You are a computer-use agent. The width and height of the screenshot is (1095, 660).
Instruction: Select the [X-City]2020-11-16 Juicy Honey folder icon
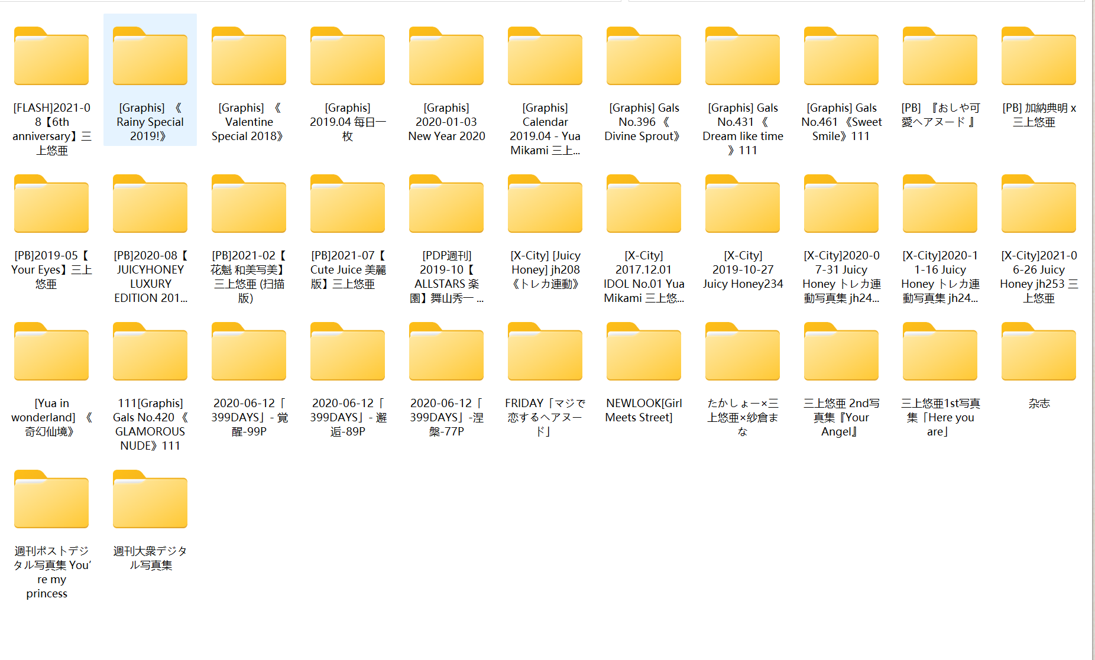940,204
